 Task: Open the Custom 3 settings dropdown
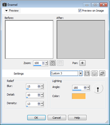(80, 73)
